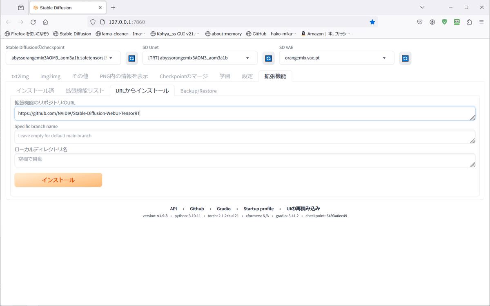Grab the resize handle of branch name field

click(472, 141)
